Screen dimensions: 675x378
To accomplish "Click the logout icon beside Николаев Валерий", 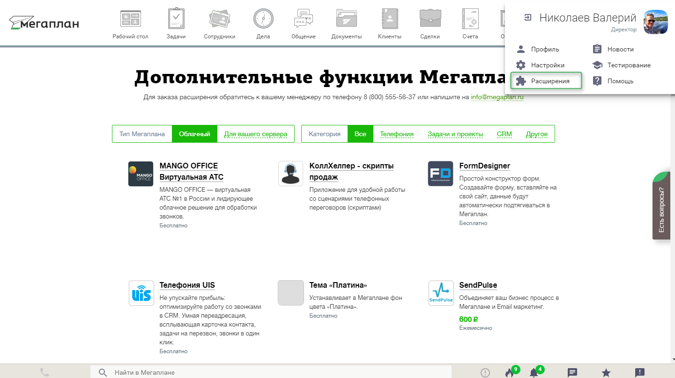I will point(528,18).
